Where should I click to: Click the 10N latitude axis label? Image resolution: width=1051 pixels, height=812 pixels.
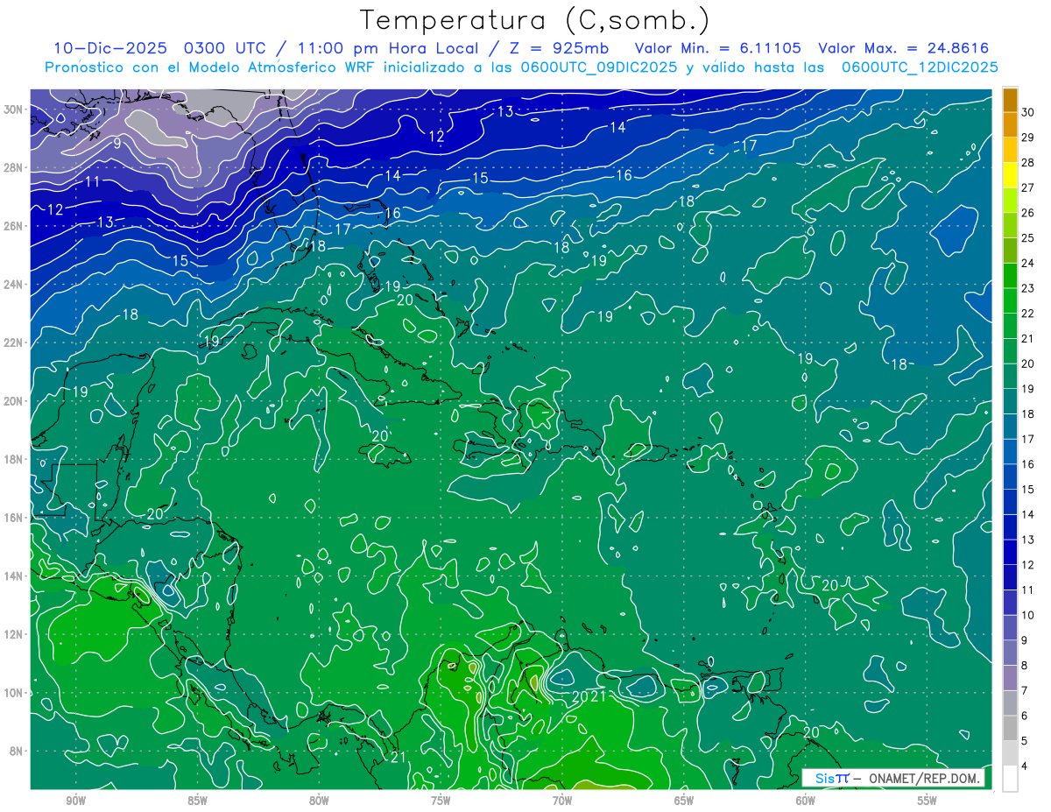(14, 693)
